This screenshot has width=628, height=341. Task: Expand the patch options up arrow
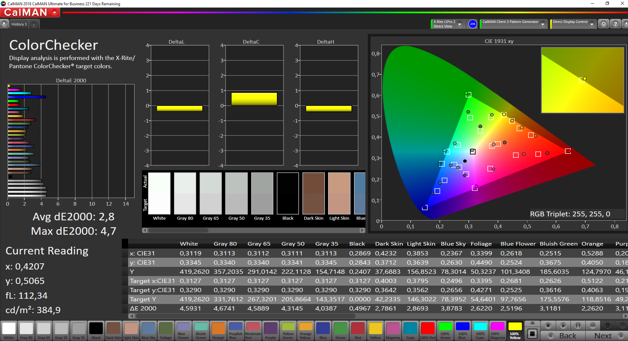click(x=532, y=323)
